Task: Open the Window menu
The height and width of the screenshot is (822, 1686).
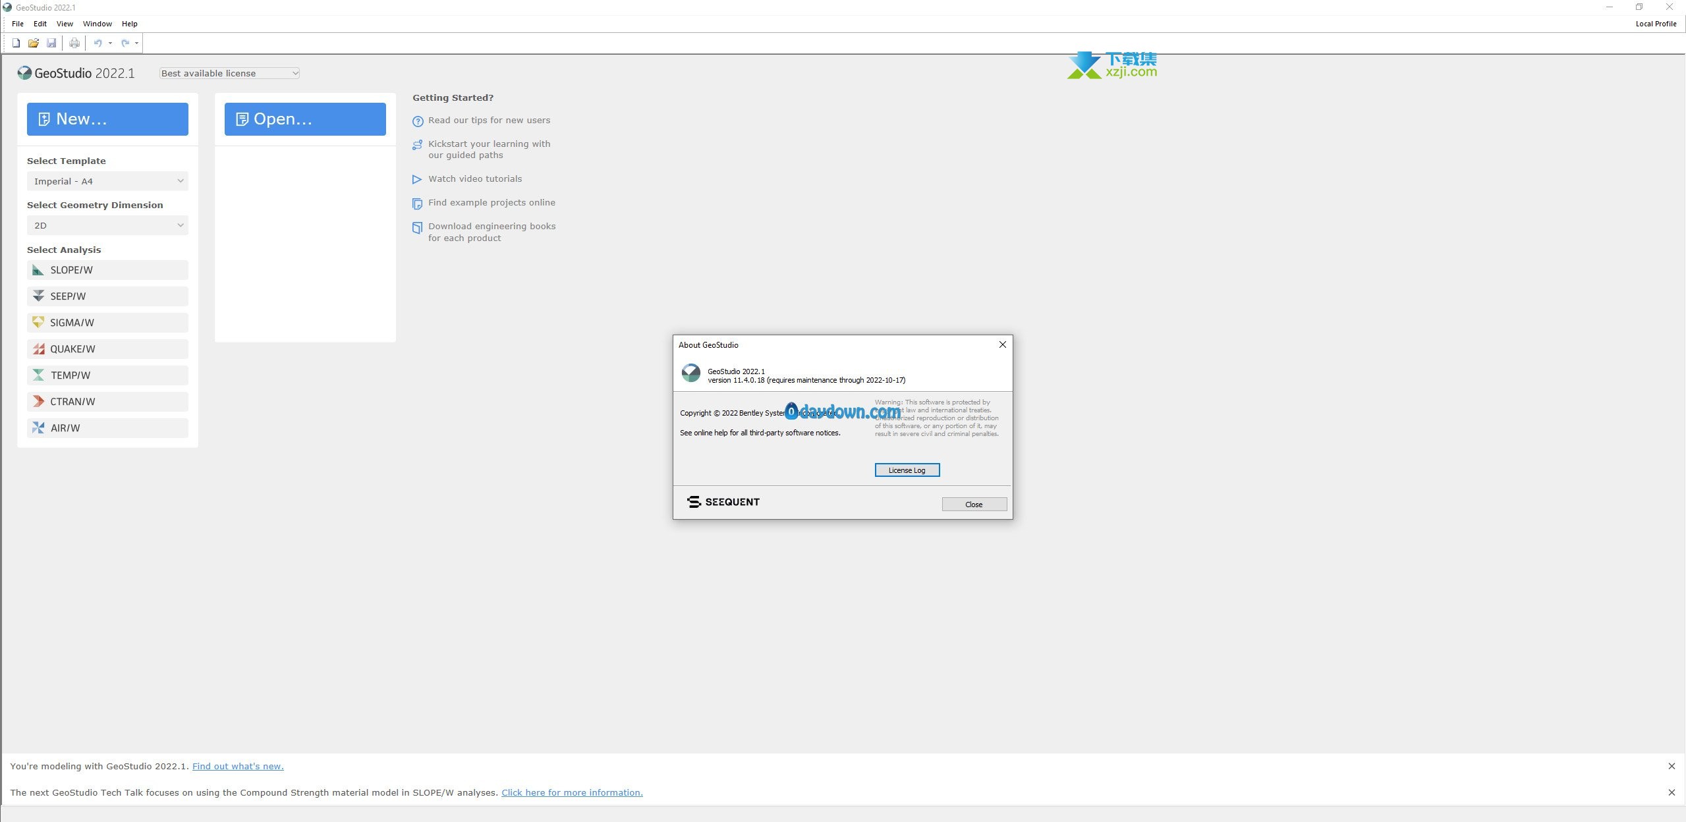Action: pyautogui.click(x=97, y=24)
